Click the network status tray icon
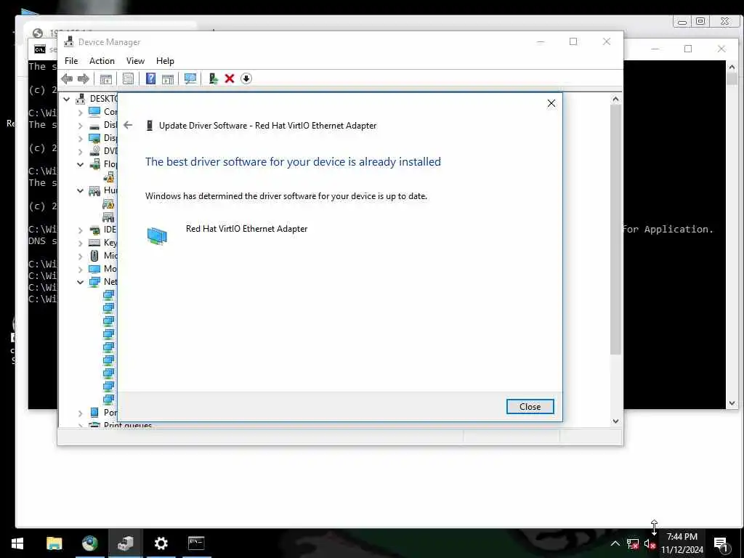 click(x=633, y=543)
